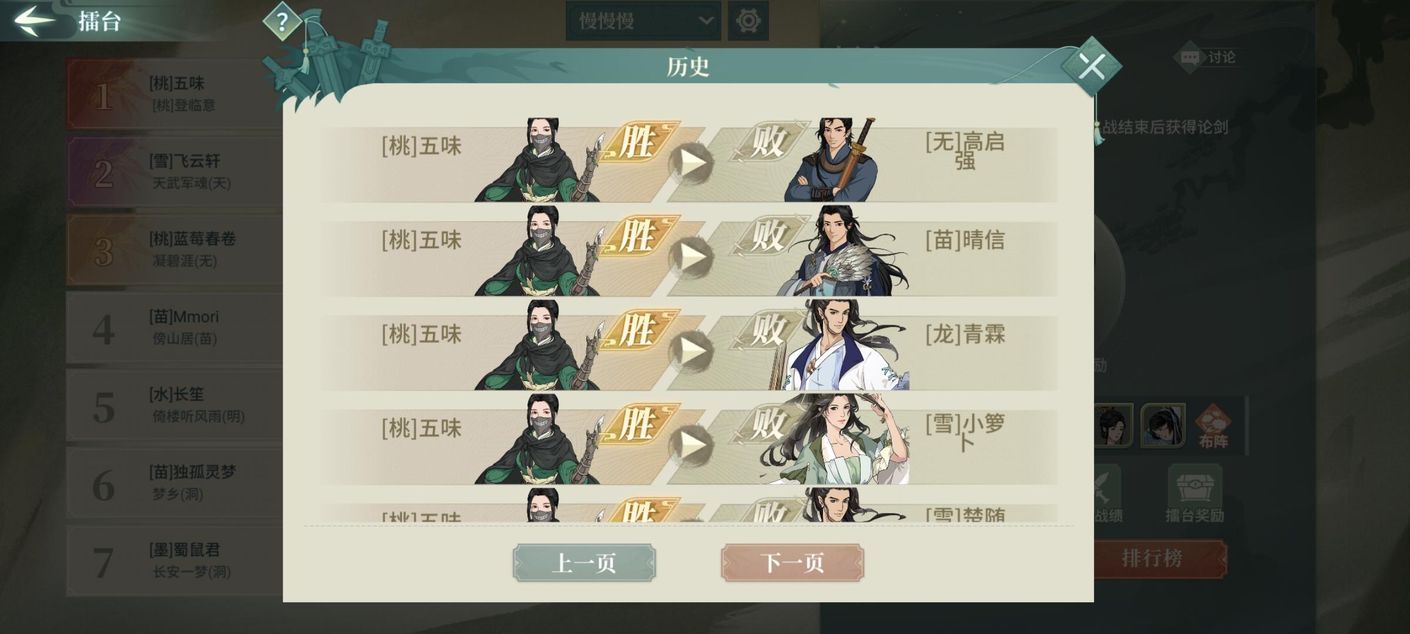Viewport: 1410px width, 634px height.
Task: Go to previous page with 上一页
Action: click(584, 562)
